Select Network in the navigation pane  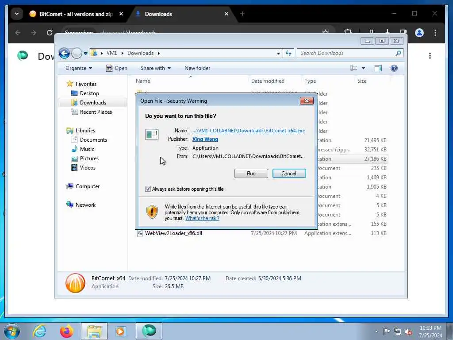85,205
